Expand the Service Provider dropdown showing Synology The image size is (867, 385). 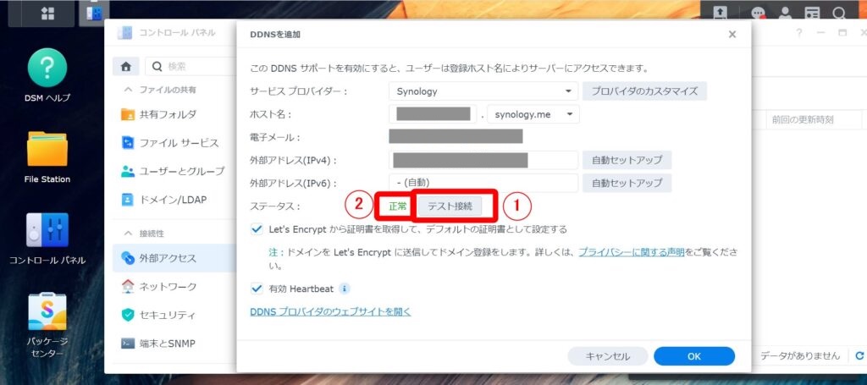pos(569,91)
